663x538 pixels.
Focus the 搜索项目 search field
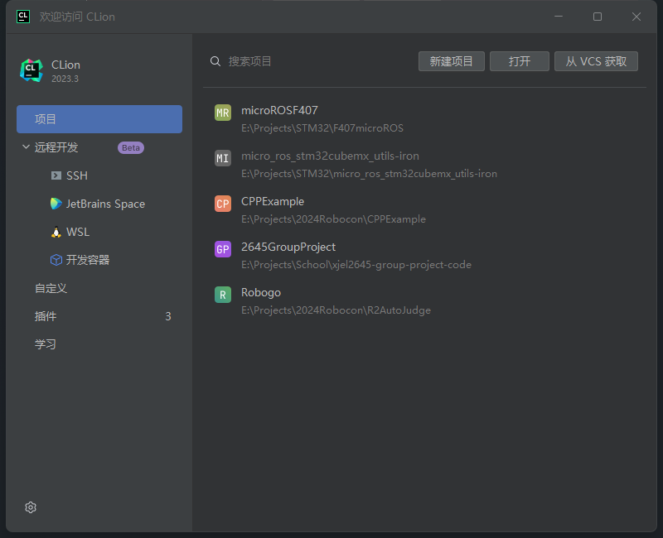[315, 61]
